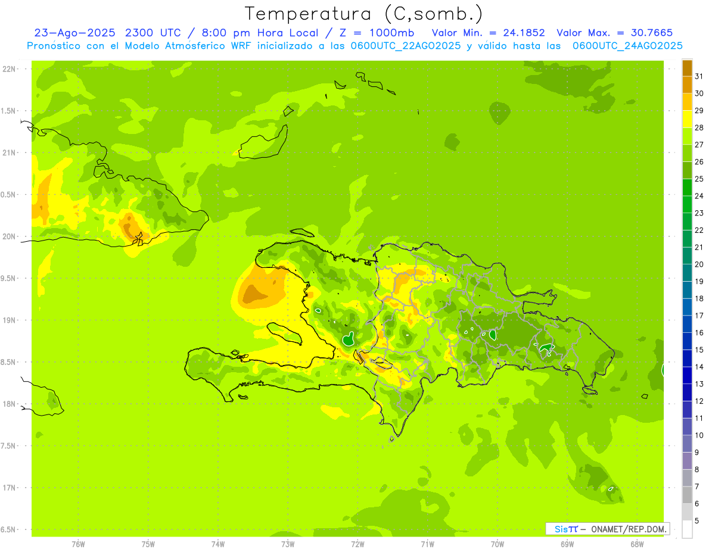The width and height of the screenshot is (715, 552).
Task: Click the '73W' longitude axis label
Action: coord(288,544)
